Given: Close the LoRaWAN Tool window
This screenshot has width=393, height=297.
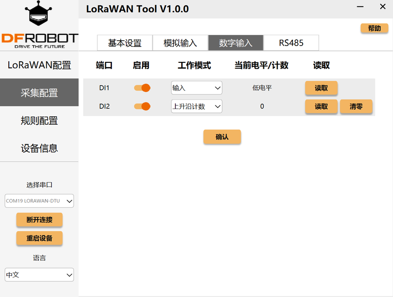Looking at the screenshot, I should tap(383, 7).
